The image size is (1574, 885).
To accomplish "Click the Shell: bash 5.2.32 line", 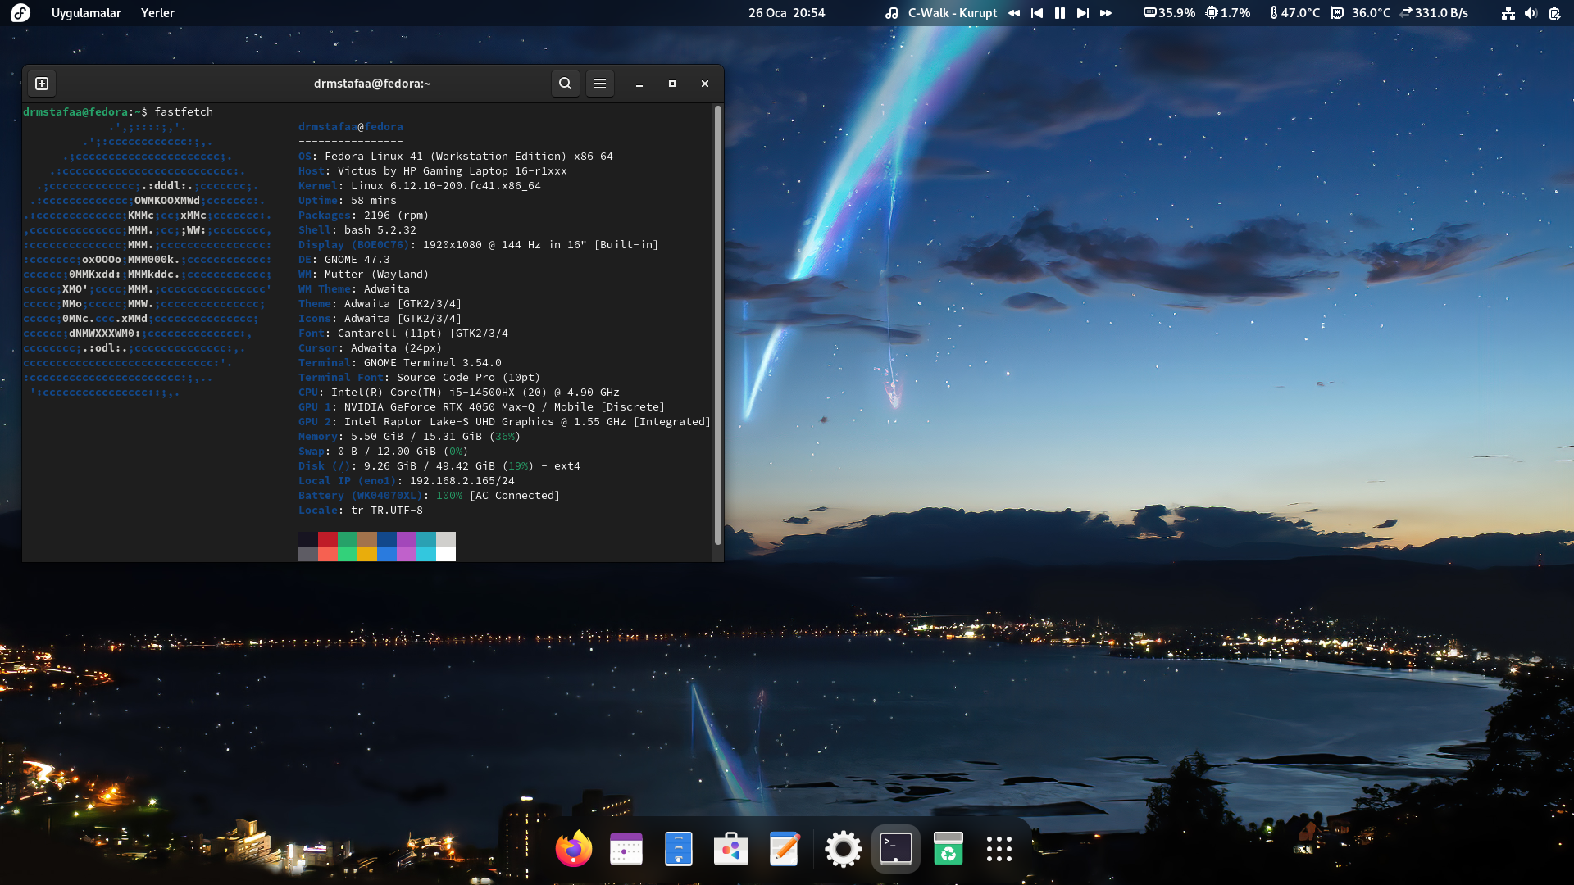I will [x=357, y=230].
